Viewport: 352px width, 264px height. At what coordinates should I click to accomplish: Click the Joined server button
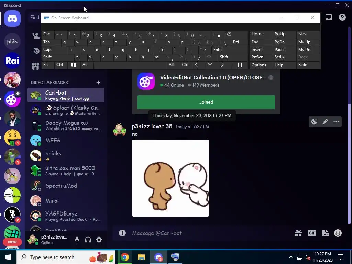coord(206,102)
